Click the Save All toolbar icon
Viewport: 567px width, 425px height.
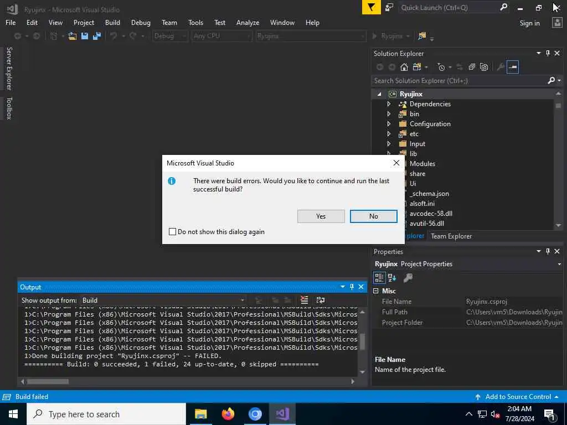click(x=97, y=36)
